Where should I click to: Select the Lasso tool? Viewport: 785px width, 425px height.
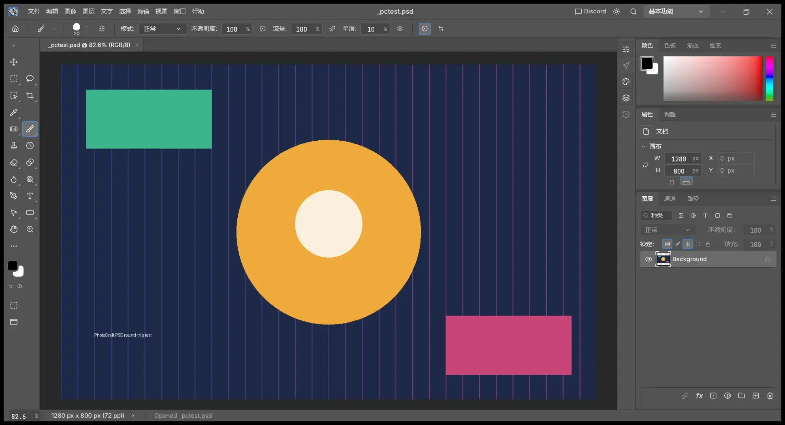30,79
